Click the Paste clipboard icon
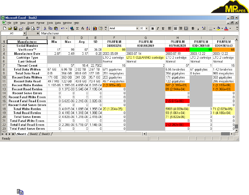This screenshot has width=249, height=195. [56, 28]
